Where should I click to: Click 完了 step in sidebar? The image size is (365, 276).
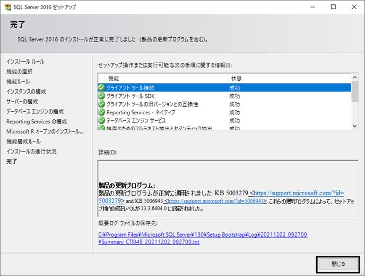click(x=12, y=162)
